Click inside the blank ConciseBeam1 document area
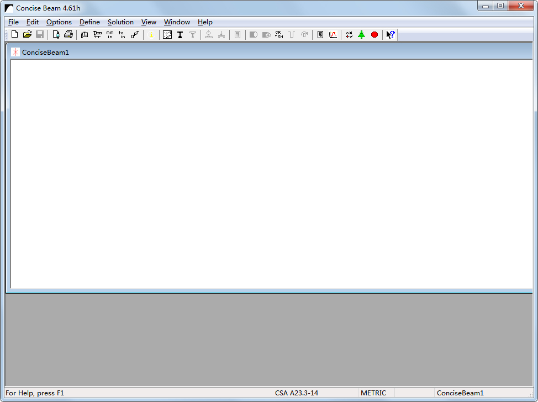 [271, 174]
